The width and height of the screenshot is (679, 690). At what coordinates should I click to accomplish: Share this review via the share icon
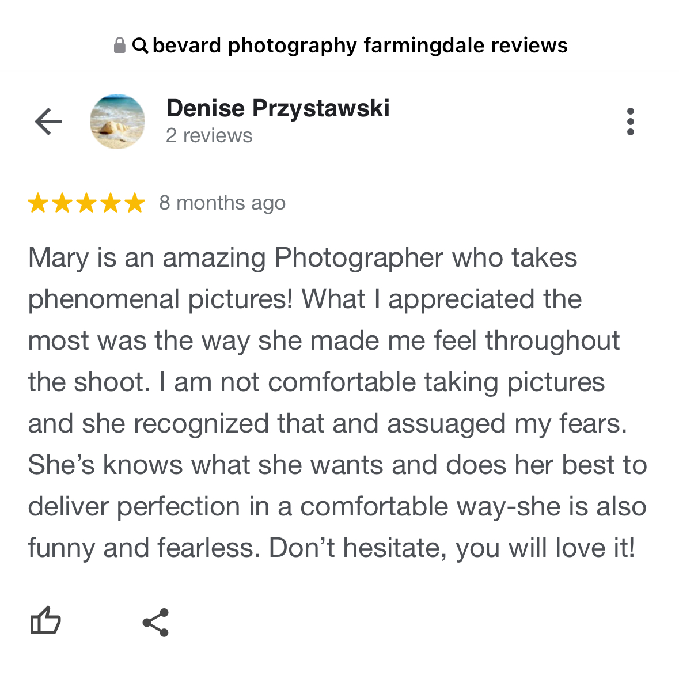tap(155, 622)
